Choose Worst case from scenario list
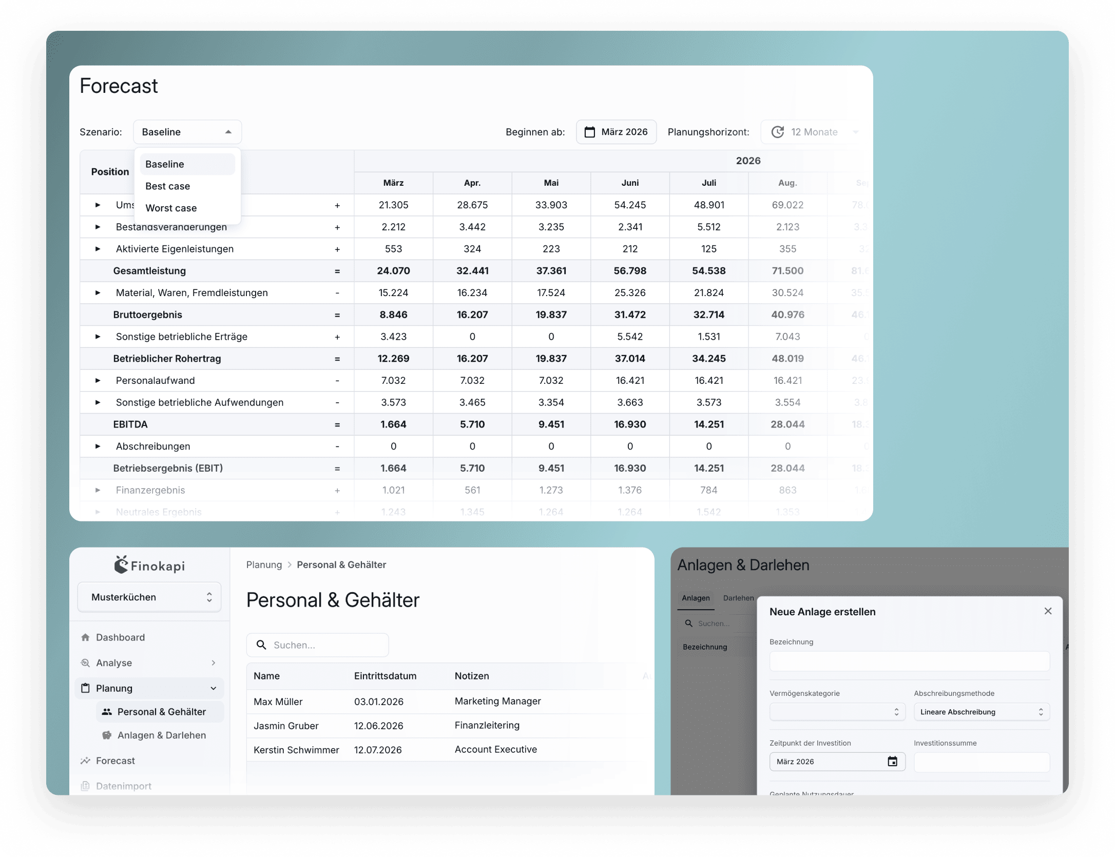This screenshot has width=1115, height=857. 171,208
